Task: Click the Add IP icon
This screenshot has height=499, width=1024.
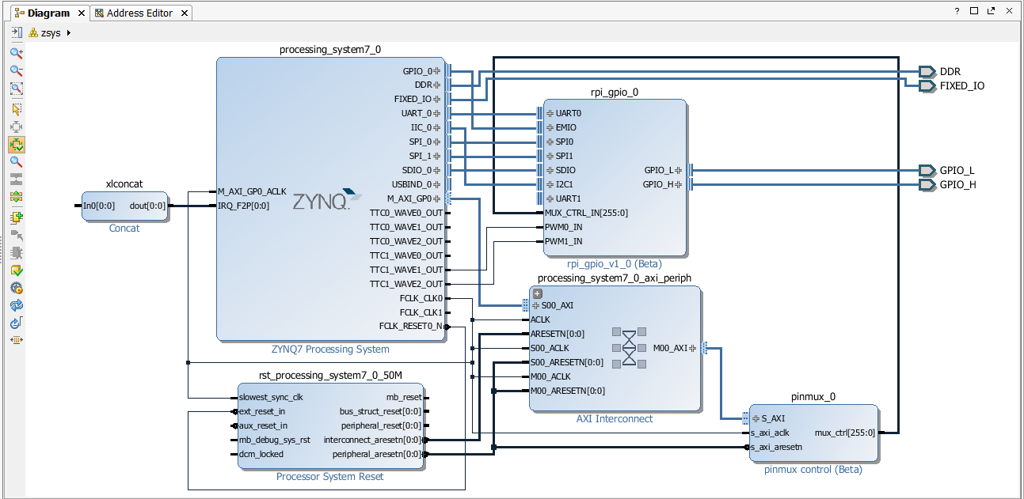Action: [x=16, y=217]
